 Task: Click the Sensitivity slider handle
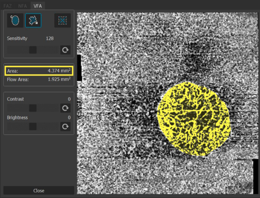pyautogui.click(x=33, y=50)
